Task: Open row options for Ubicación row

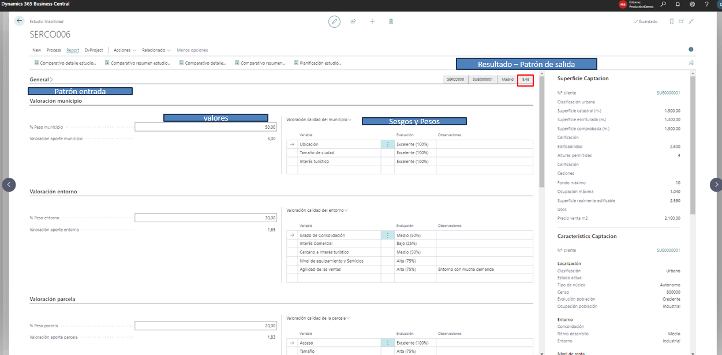Action: pos(387,144)
